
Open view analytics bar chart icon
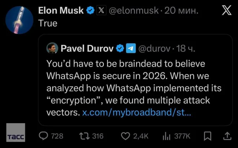pyautogui.click(x=166, y=136)
